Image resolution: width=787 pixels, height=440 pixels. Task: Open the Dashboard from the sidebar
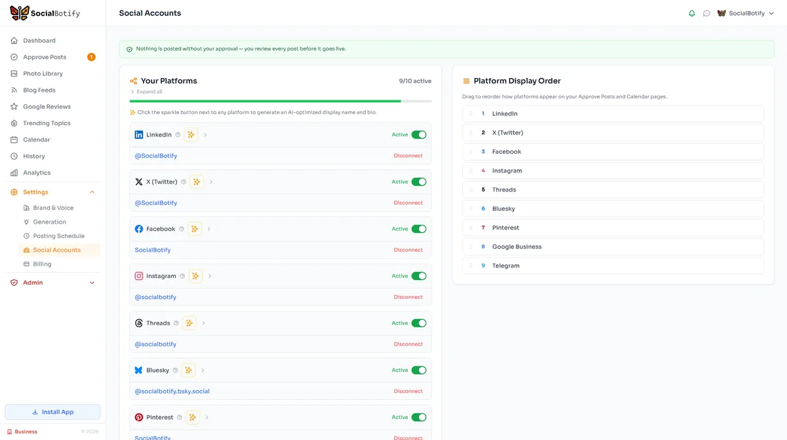click(x=39, y=40)
